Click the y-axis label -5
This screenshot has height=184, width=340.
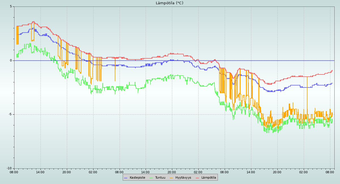[x=10, y=114]
